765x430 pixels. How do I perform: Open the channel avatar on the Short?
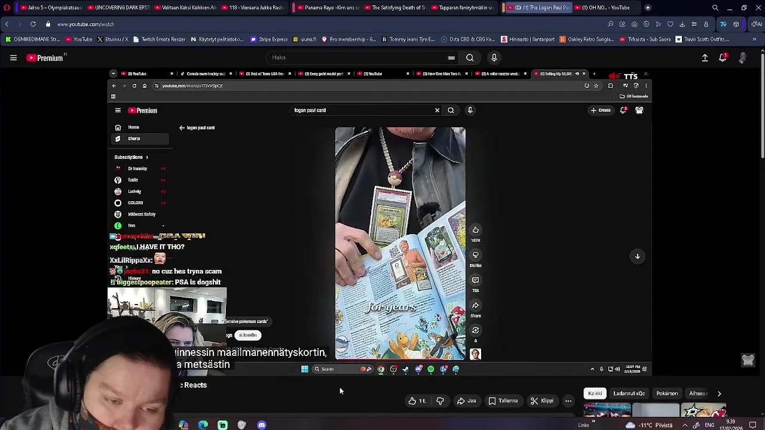(476, 354)
